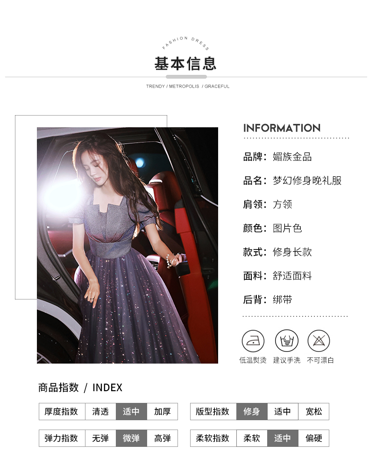Click the hand wash recommended icon

(x=287, y=341)
